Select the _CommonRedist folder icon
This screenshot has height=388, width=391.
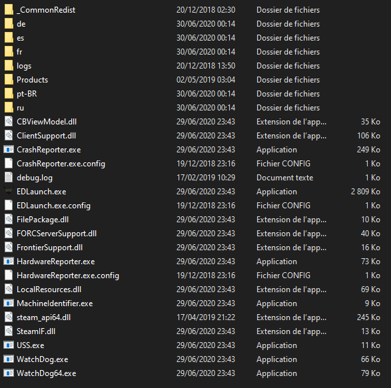(9, 10)
